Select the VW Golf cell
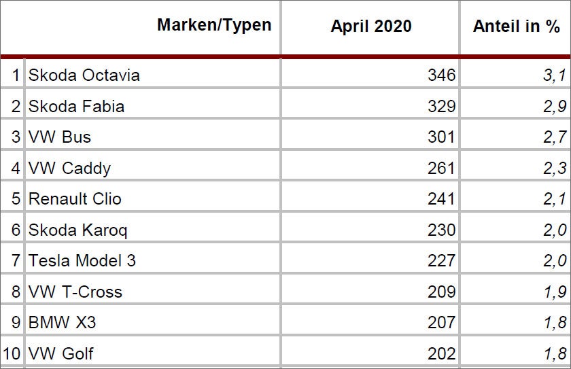 [x=61, y=353]
